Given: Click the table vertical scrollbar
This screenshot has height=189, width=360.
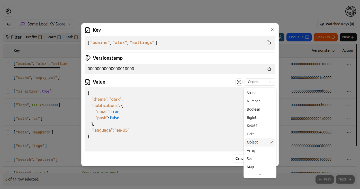Looking at the screenshot, I should [x=356, y=95].
